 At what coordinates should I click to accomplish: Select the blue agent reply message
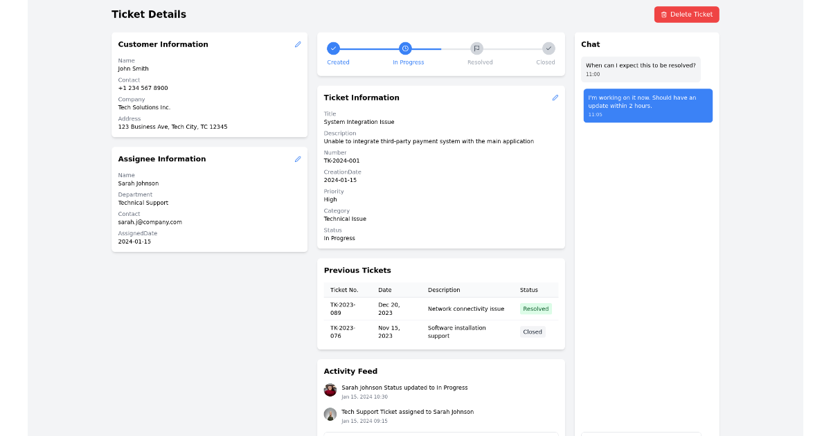click(647, 105)
